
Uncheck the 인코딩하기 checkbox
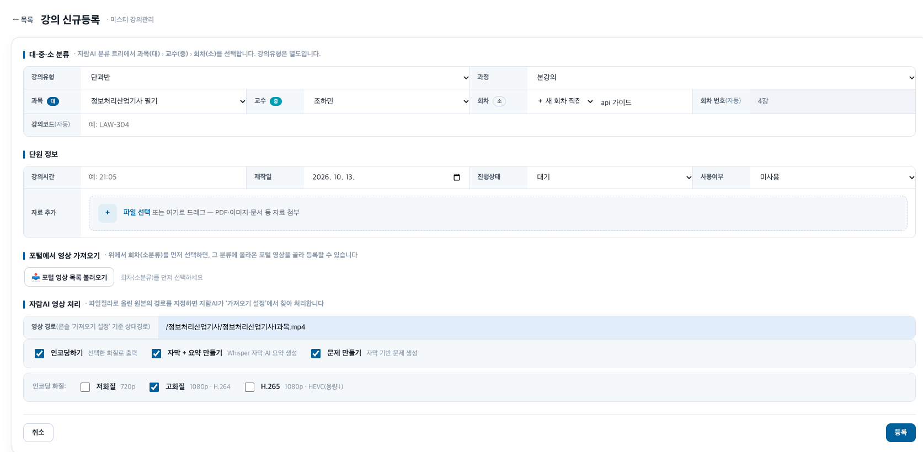pyautogui.click(x=40, y=353)
